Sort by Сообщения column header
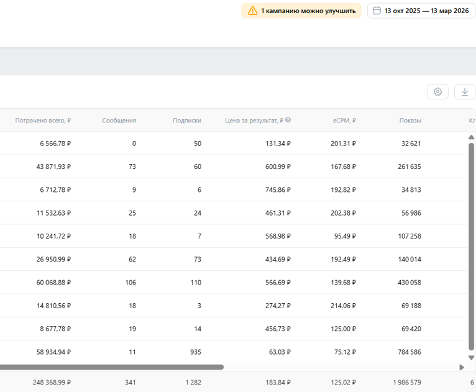This screenshot has height=392, width=476. (x=119, y=121)
